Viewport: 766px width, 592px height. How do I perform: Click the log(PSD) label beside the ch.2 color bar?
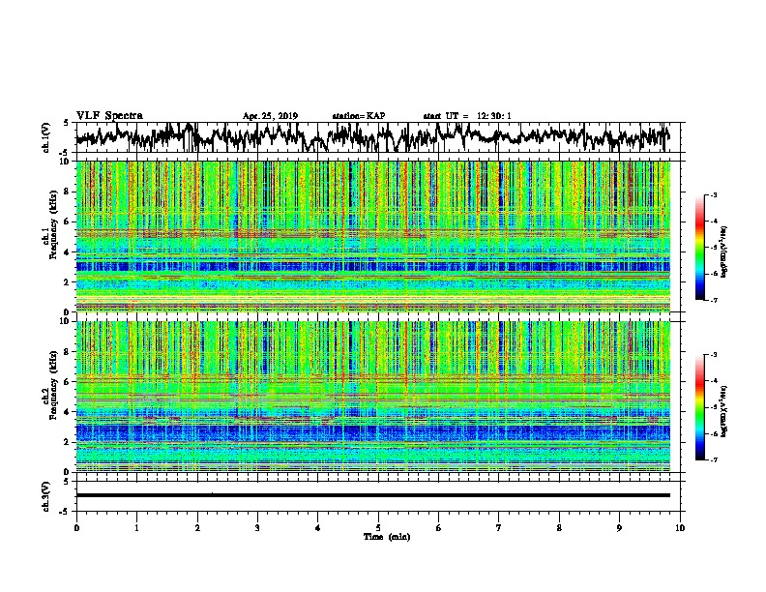click(724, 411)
